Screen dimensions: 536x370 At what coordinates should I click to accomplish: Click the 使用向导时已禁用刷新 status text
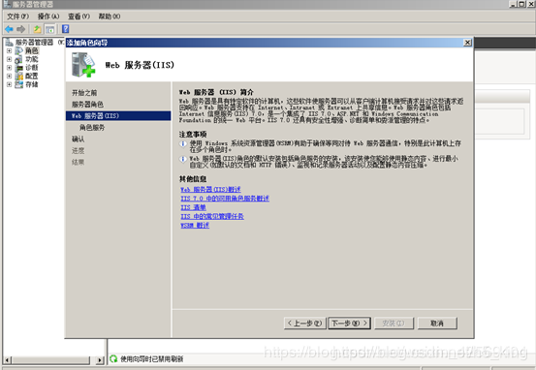(x=152, y=359)
